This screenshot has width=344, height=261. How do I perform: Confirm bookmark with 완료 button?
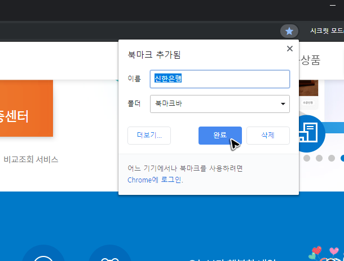click(x=220, y=136)
